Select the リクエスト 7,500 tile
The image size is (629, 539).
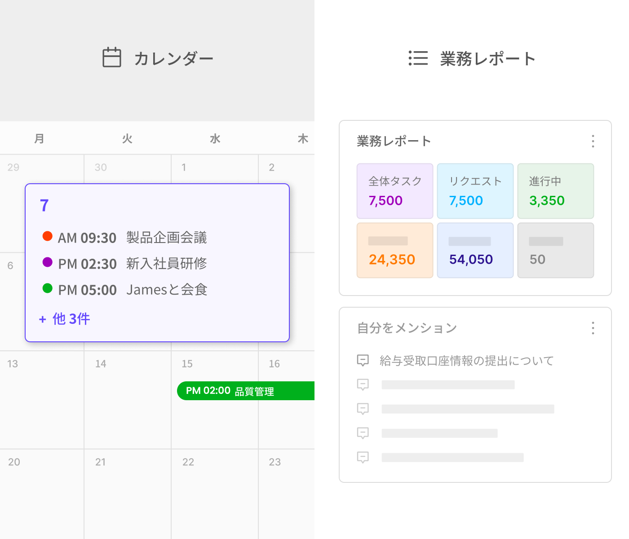(x=475, y=191)
